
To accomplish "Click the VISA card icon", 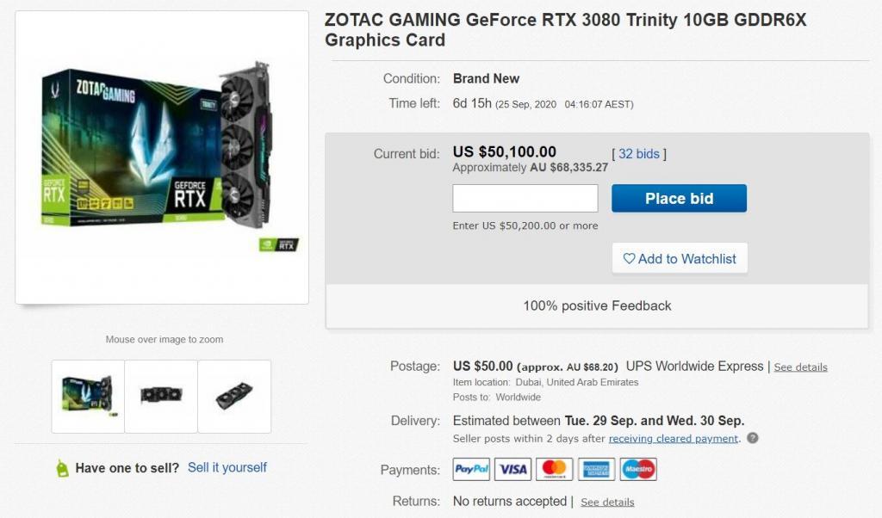I will tap(512, 469).
